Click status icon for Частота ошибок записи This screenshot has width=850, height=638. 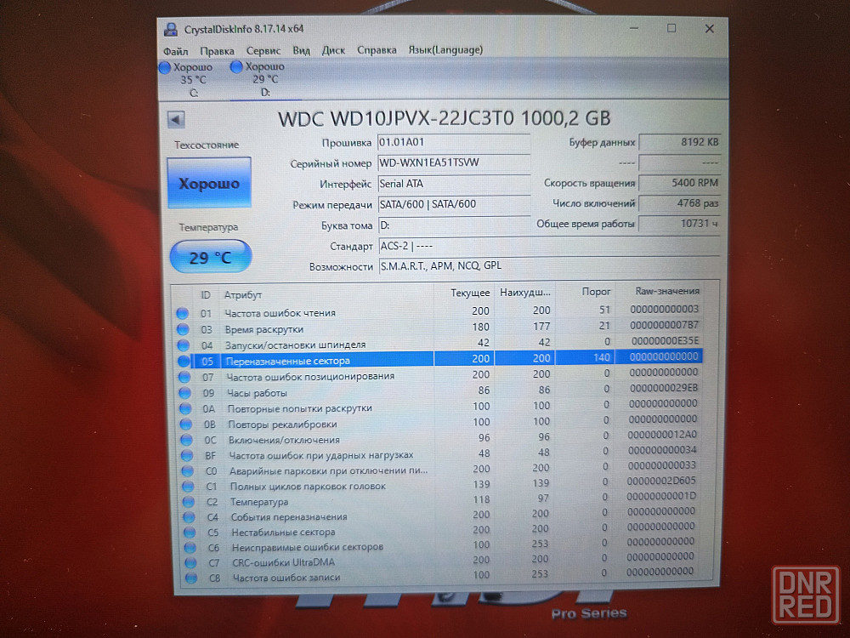click(x=191, y=578)
